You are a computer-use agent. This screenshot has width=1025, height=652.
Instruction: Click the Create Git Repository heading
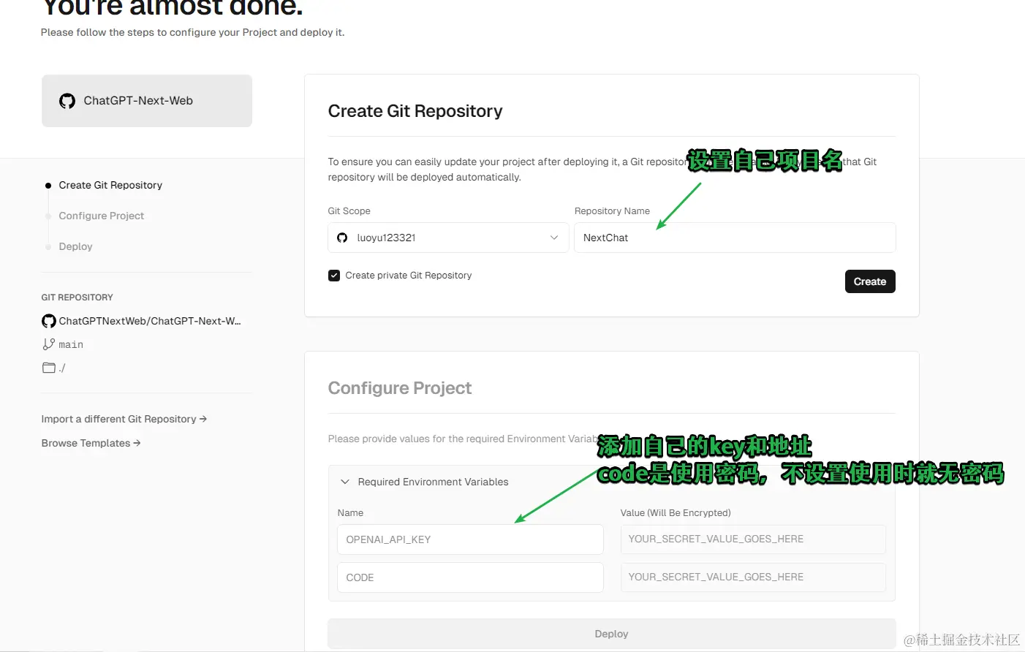click(415, 111)
